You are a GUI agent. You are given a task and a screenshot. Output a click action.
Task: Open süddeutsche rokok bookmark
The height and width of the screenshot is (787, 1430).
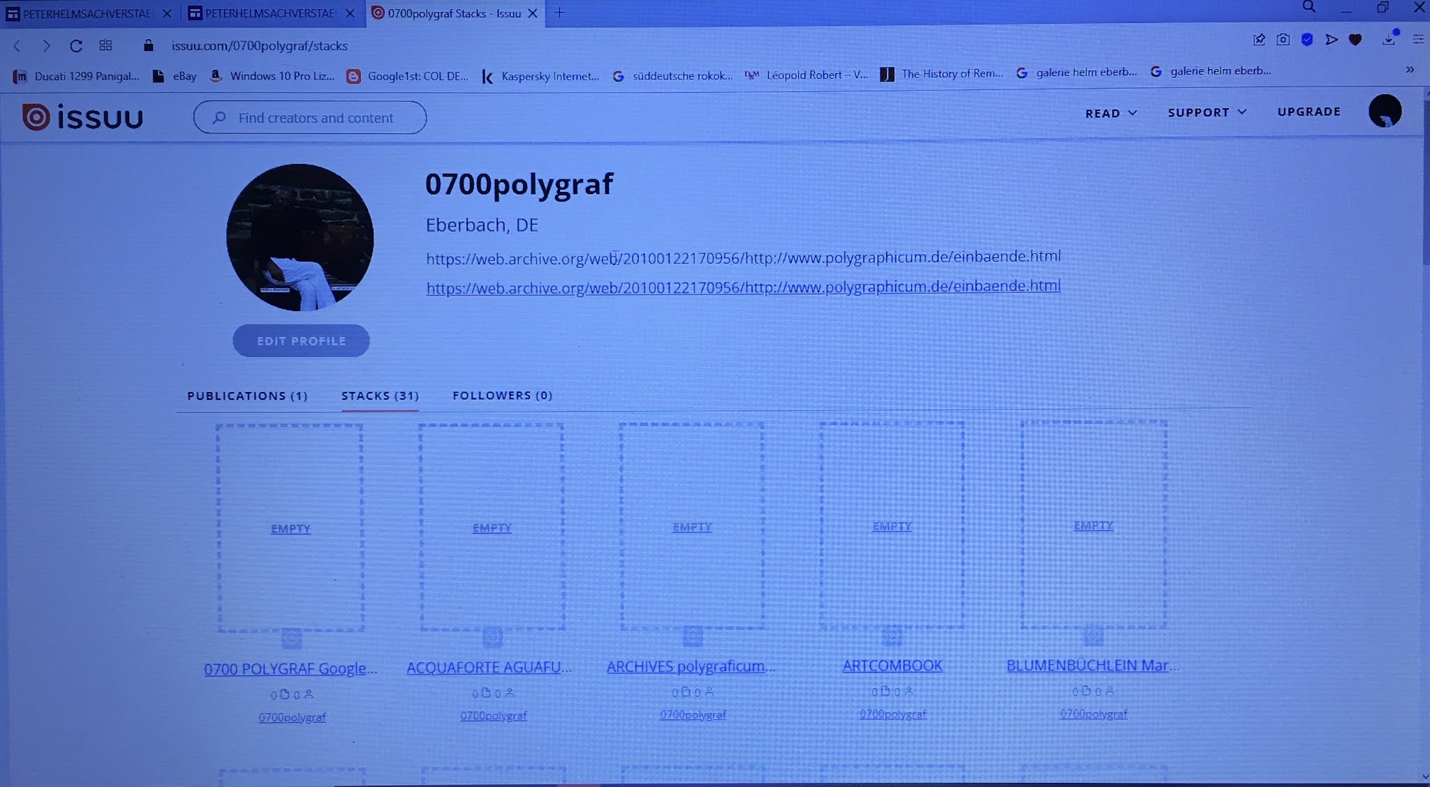tap(673, 75)
